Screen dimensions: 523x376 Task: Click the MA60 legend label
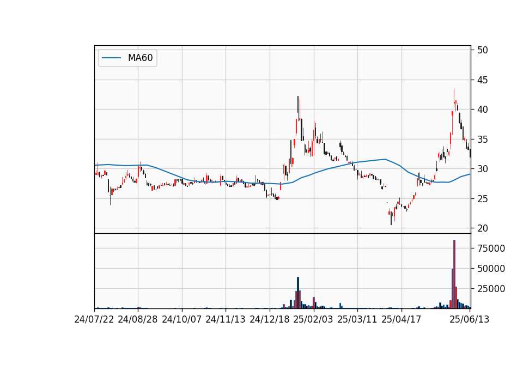[x=140, y=58]
